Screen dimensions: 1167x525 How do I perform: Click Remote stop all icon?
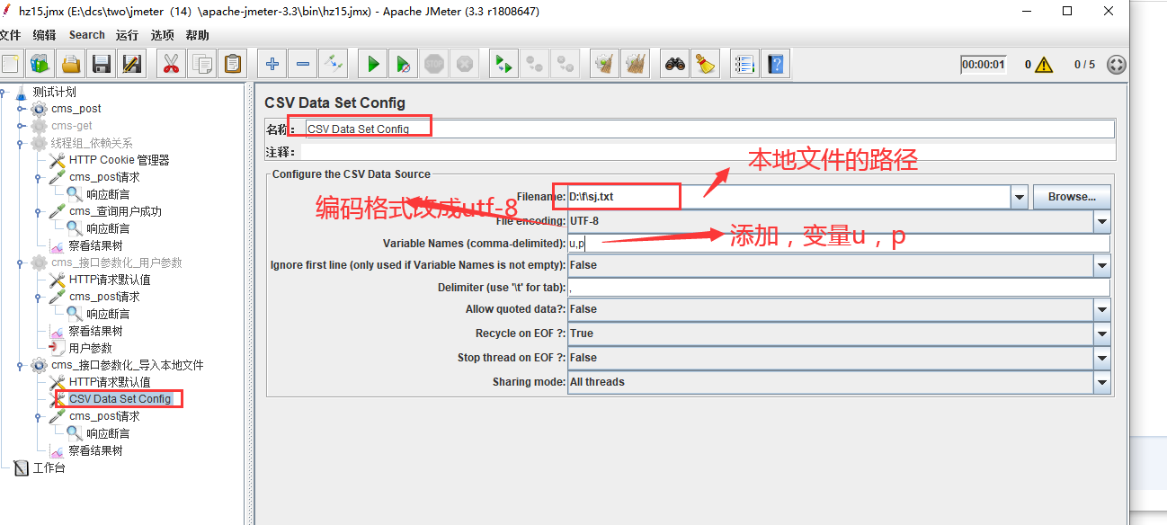[535, 64]
